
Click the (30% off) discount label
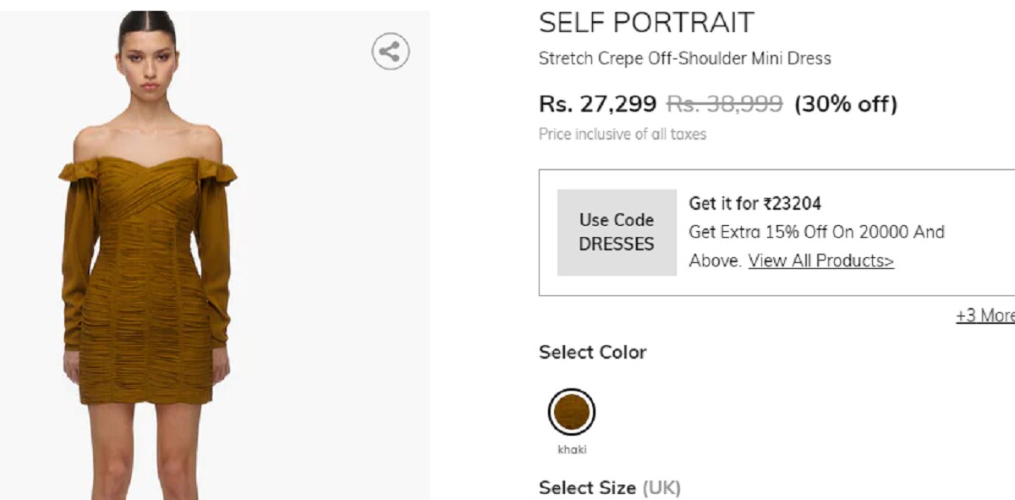(x=845, y=104)
